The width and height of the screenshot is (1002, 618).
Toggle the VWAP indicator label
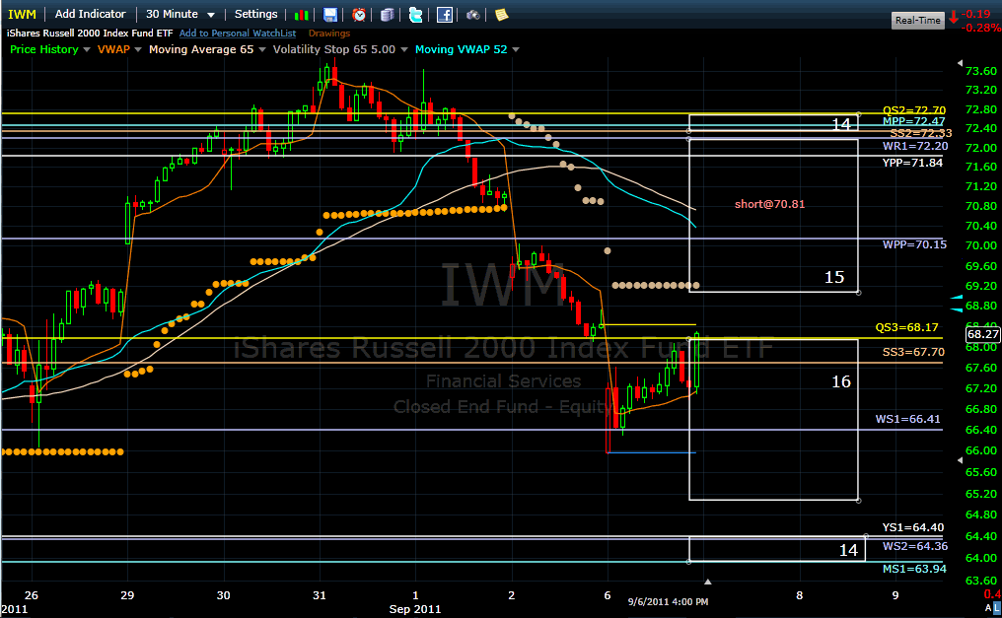(x=111, y=49)
